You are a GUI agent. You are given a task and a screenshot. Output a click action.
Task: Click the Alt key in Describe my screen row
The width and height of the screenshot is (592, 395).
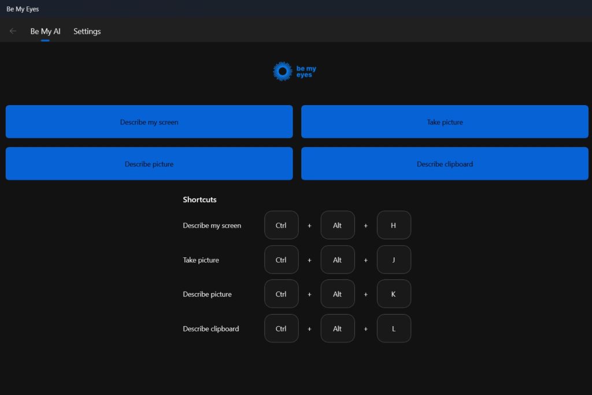click(x=338, y=225)
